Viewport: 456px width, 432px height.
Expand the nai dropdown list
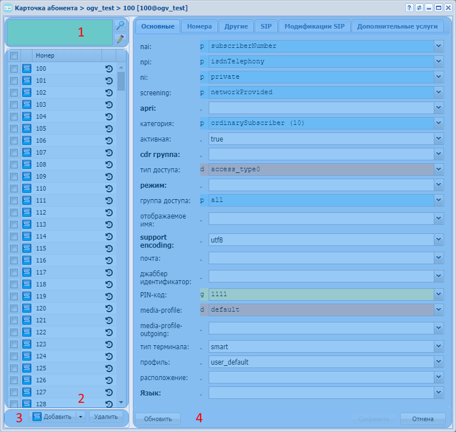click(x=438, y=46)
